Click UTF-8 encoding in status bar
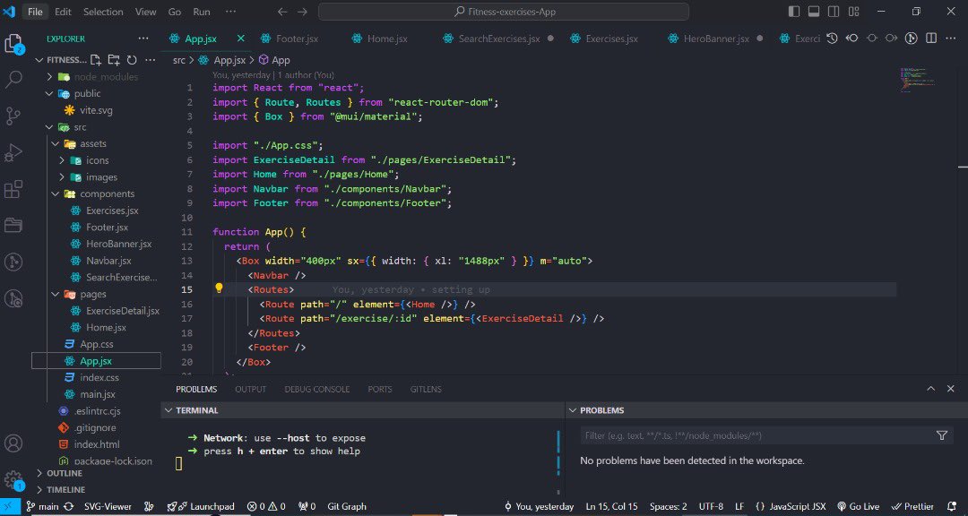Image resolution: width=968 pixels, height=516 pixels. (x=711, y=506)
